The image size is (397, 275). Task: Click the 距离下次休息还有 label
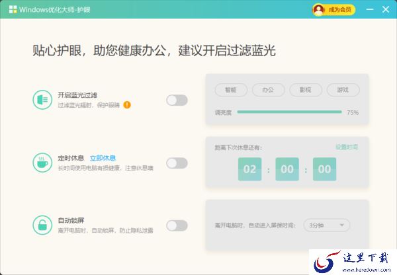click(x=238, y=147)
